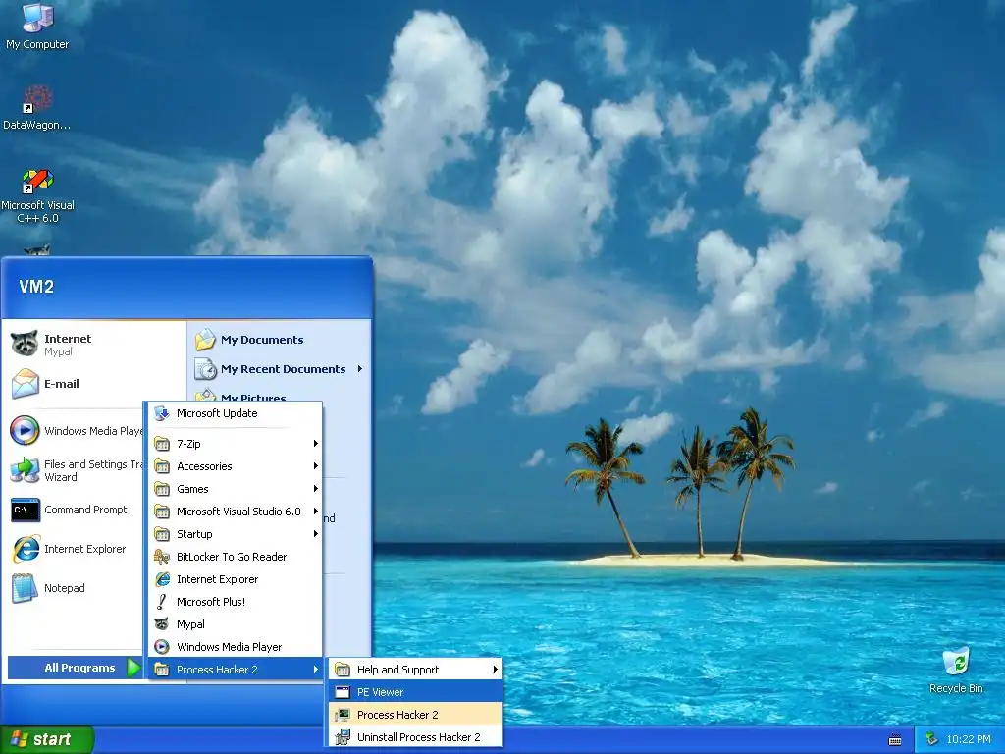Open the Accessories program group
Viewport: 1005px width, 754px height.
pyautogui.click(x=235, y=466)
